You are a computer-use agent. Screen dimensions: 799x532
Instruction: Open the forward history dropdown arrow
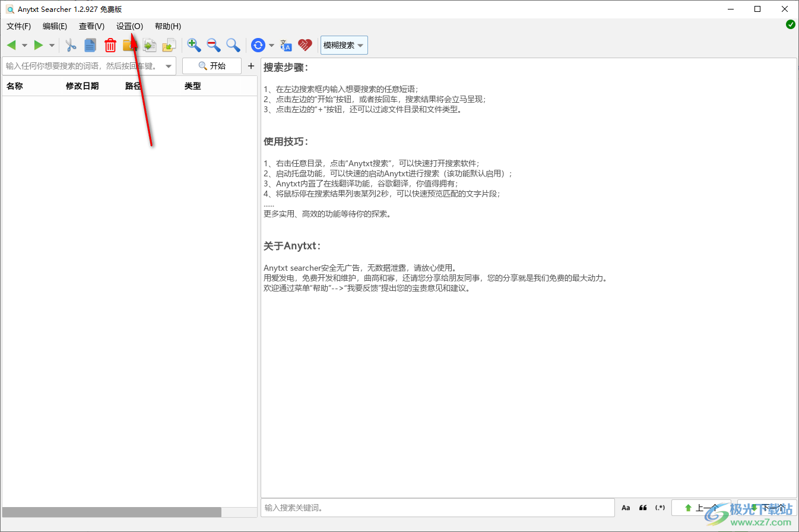[52, 45]
